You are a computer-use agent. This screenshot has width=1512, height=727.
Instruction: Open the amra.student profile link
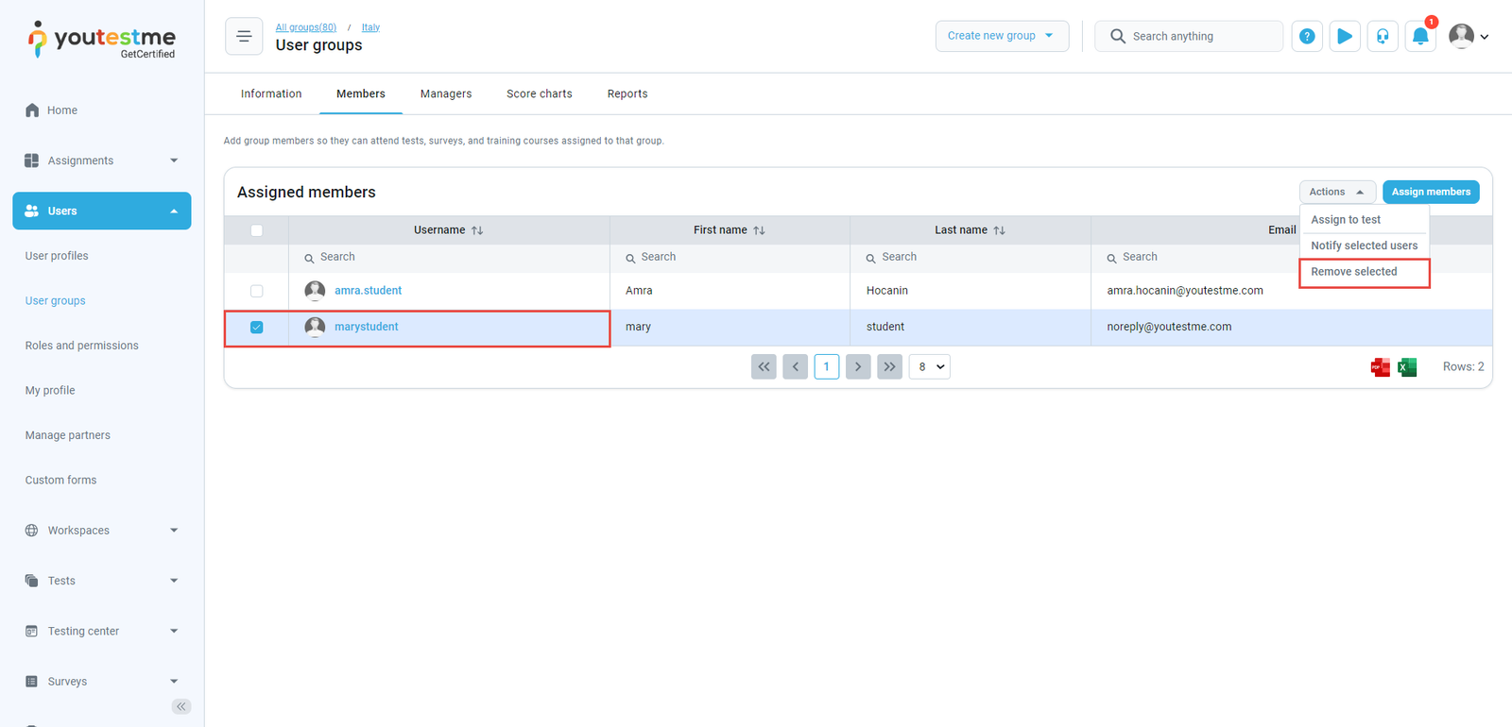point(368,291)
